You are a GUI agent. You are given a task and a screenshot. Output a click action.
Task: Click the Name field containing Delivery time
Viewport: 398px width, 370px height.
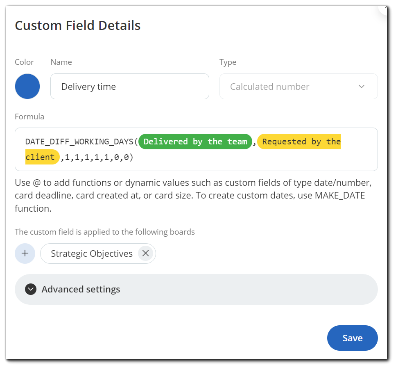click(x=130, y=87)
